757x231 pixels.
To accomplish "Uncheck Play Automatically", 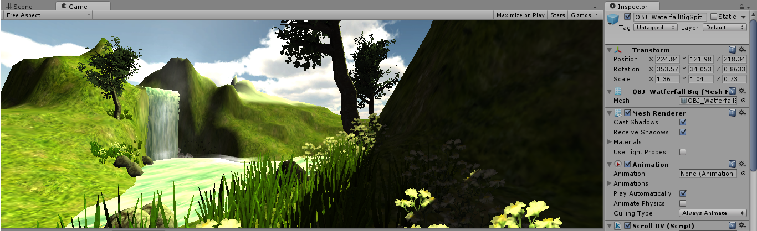I will [683, 193].
